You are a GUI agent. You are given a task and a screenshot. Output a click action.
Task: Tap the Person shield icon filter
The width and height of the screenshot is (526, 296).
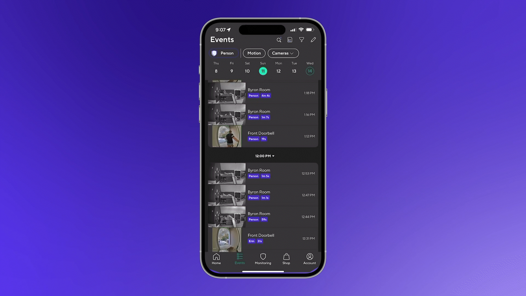point(214,53)
